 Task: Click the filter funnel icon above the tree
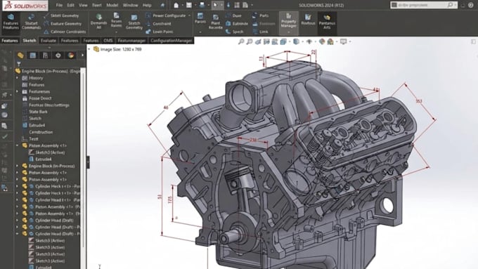pyautogui.click(x=19, y=64)
